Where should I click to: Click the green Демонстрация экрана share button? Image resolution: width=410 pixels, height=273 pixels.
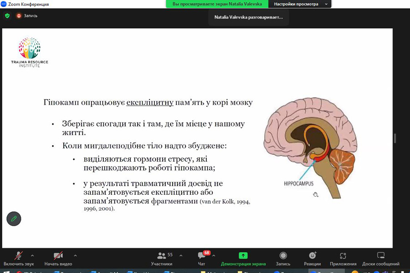(243, 258)
